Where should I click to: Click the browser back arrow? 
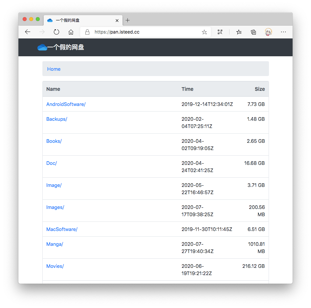click(28, 32)
